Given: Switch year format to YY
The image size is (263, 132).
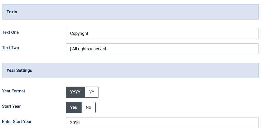Looking at the screenshot, I should pos(92,92).
